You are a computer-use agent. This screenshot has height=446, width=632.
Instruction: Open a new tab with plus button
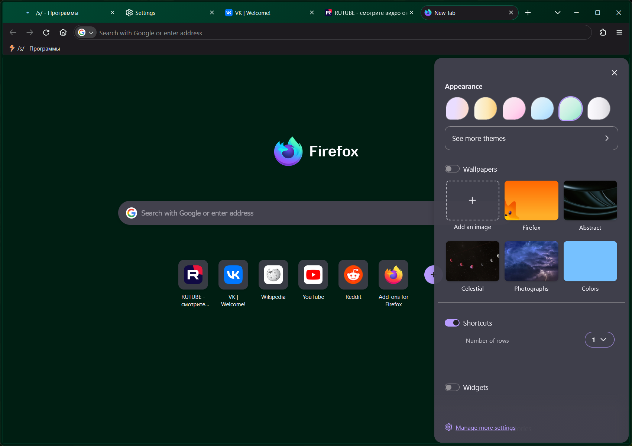point(528,13)
